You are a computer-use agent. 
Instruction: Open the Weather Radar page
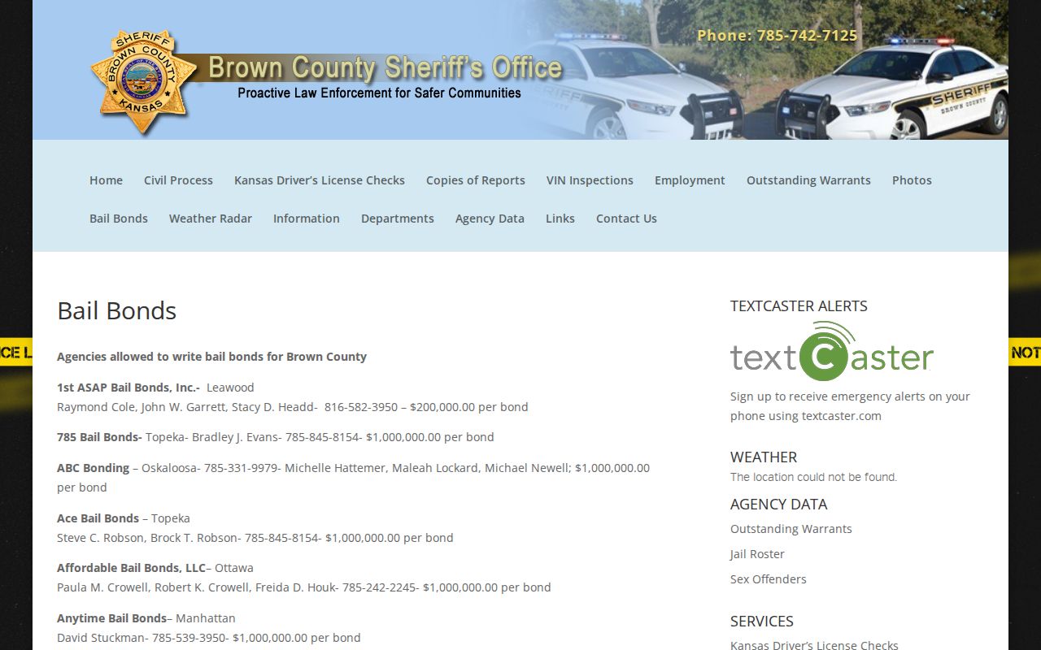click(211, 219)
